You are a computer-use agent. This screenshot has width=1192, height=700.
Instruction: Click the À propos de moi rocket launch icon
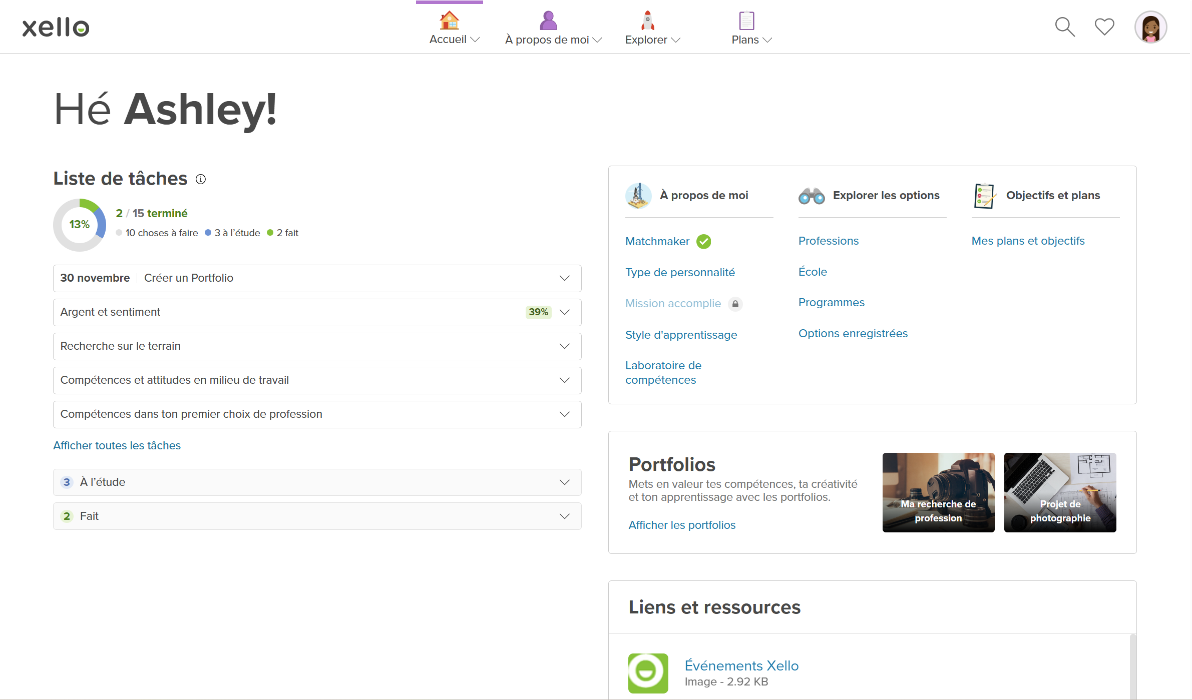tap(638, 196)
